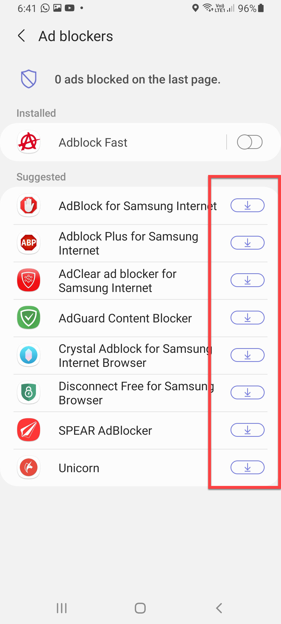Tap the AdGuard green shield icon
Image resolution: width=281 pixels, height=624 pixels.
click(x=29, y=317)
